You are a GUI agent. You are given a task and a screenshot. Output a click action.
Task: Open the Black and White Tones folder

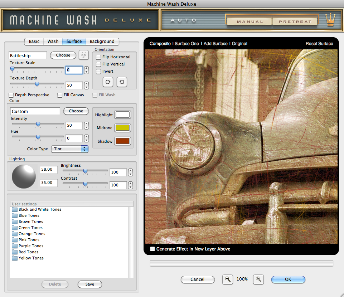point(37,209)
